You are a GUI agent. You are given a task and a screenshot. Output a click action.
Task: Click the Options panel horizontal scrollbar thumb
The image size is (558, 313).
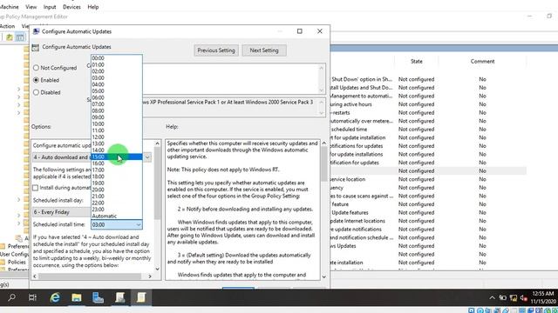pyautogui.click(x=90, y=276)
